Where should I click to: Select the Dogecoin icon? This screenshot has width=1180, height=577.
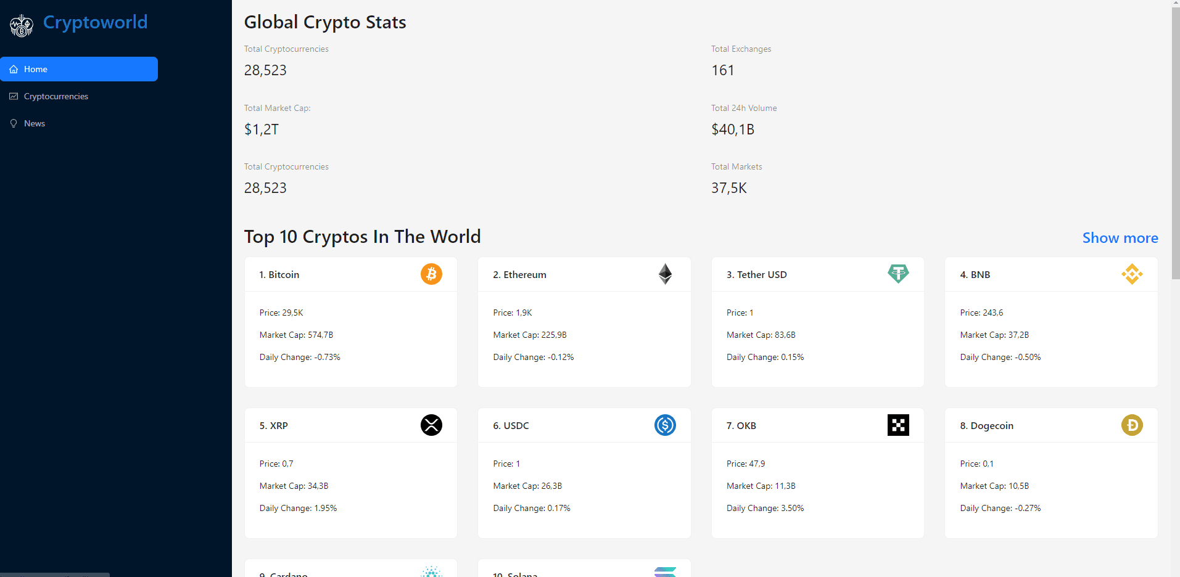tap(1131, 425)
